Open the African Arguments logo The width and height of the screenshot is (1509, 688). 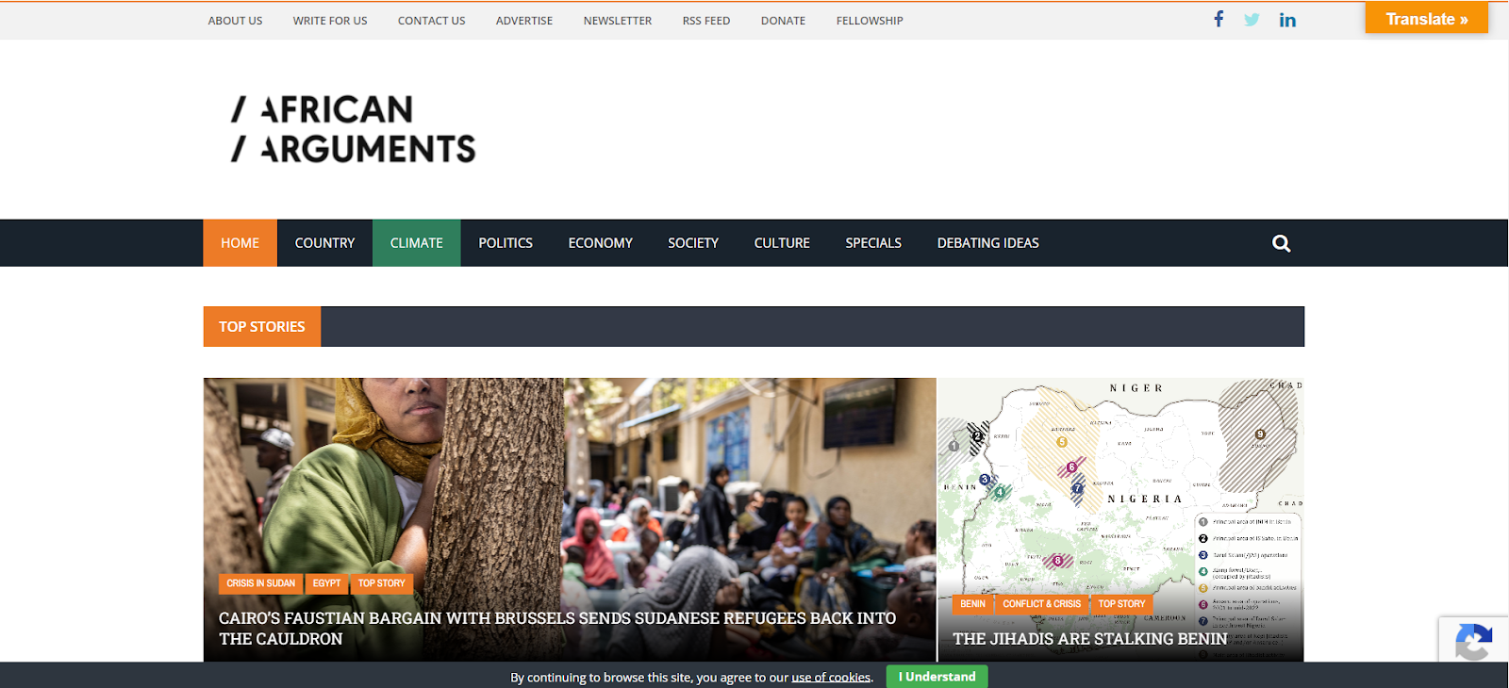[x=354, y=129]
